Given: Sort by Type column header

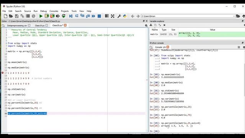Looking at the screenshot, I should click(164, 30).
